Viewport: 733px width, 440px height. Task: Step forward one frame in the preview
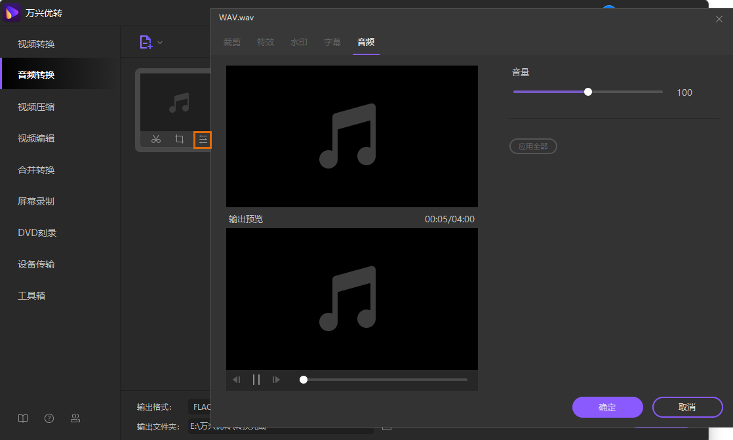click(276, 379)
